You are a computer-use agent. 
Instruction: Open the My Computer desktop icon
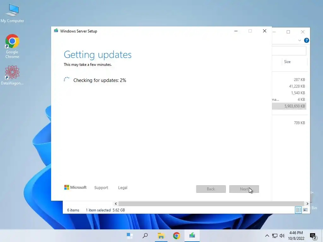tap(12, 13)
